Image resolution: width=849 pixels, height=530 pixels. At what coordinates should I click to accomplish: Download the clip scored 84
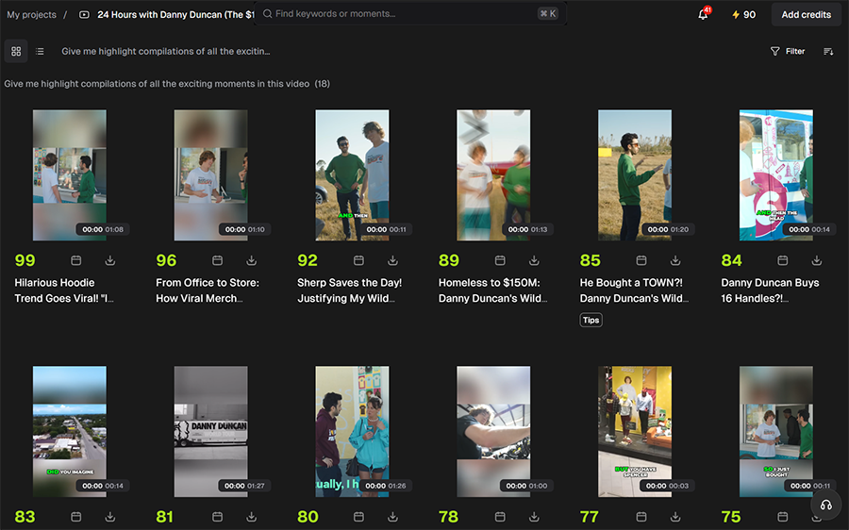click(x=817, y=260)
